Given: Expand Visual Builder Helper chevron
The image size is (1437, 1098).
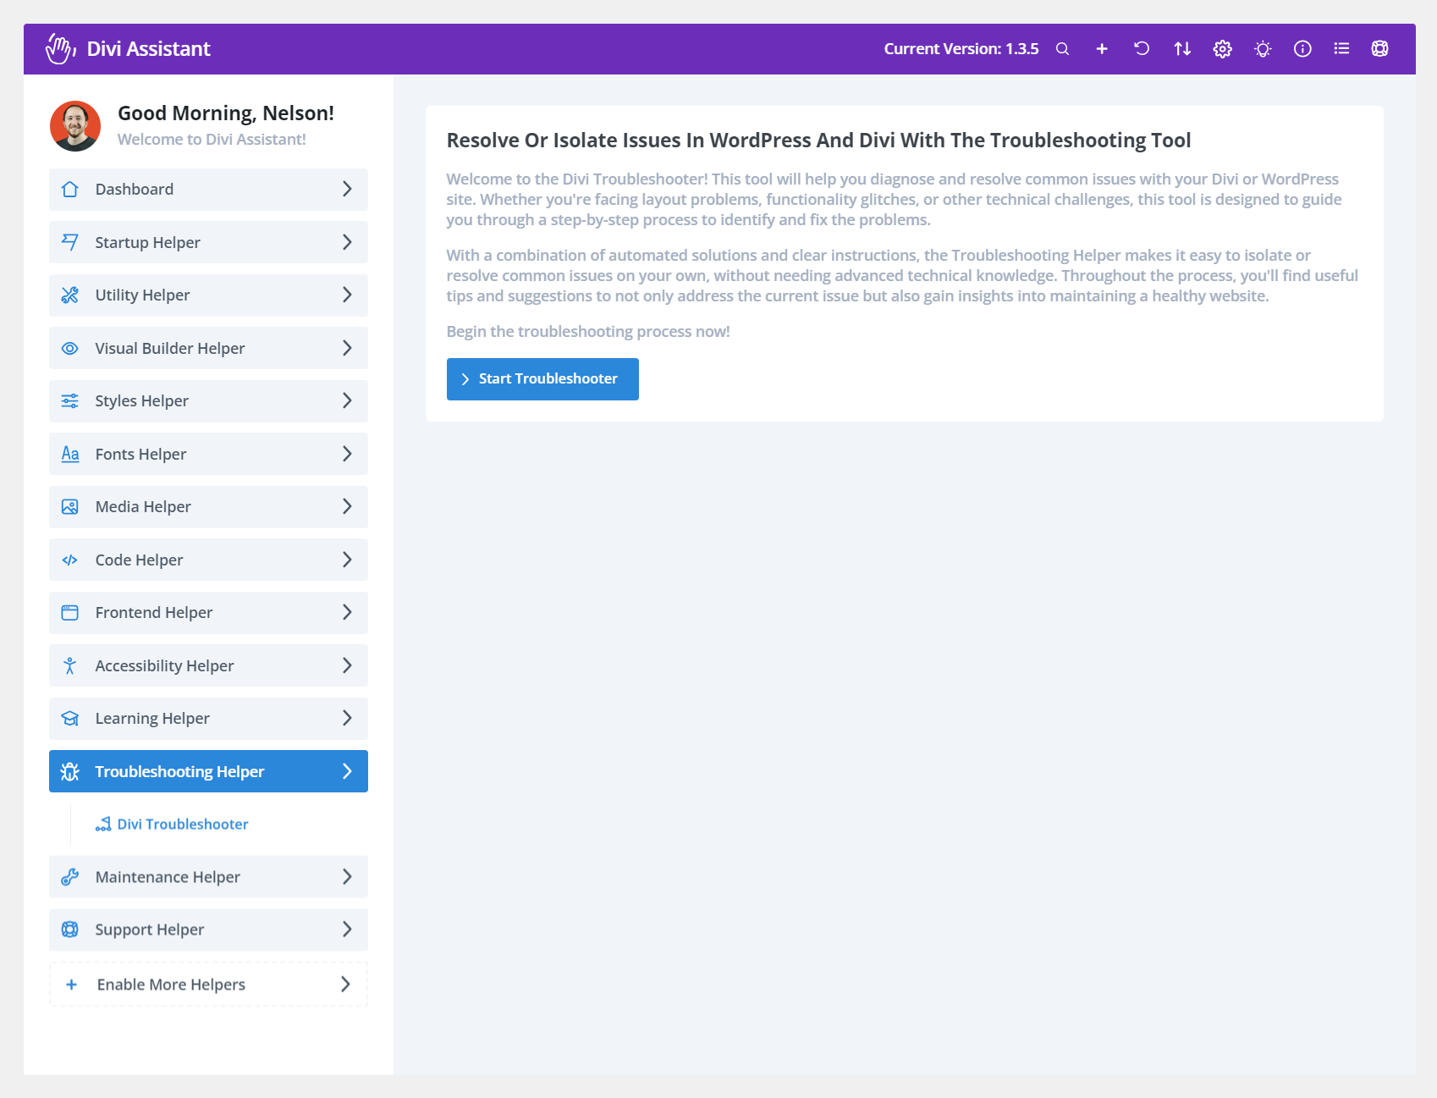Looking at the screenshot, I should pos(347,348).
